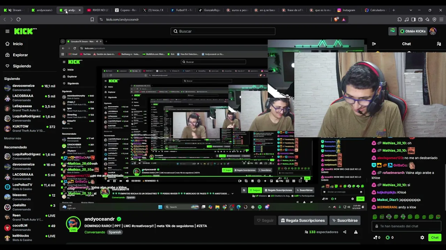Screen dimensions: 446x250
Task: Open the Explorar section
Action: pos(20,55)
